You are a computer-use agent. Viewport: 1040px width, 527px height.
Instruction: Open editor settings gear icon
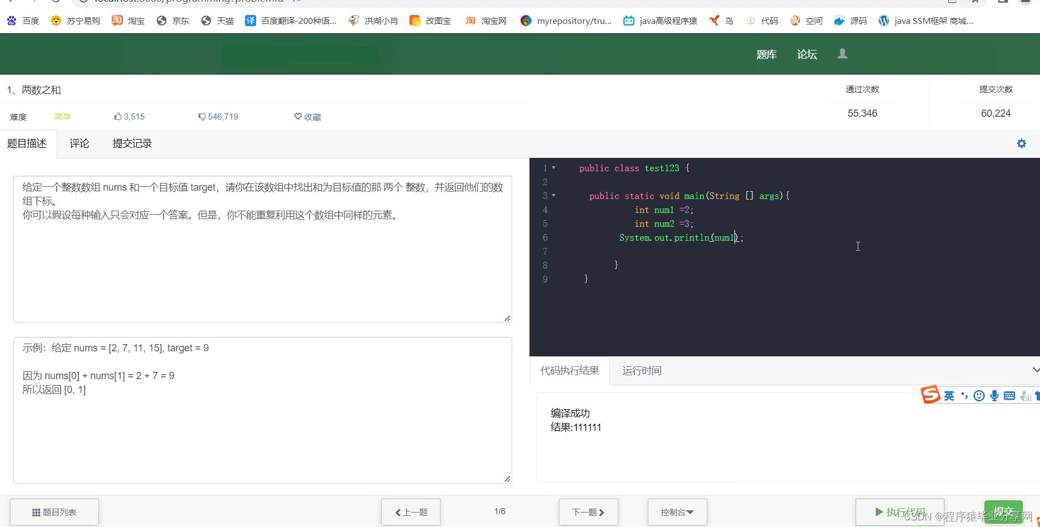click(x=1021, y=143)
